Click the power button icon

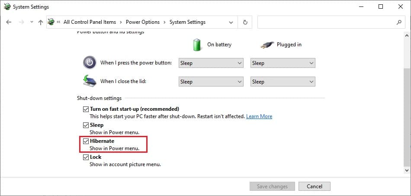point(90,63)
